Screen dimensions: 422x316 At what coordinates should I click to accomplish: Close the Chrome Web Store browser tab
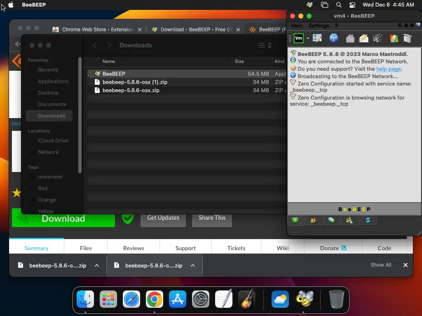[140, 30]
